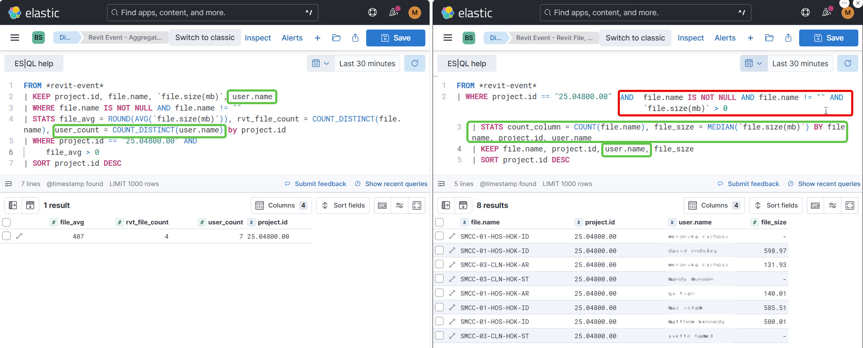Open the right window's hamburger navigation menu

coord(448,38)
